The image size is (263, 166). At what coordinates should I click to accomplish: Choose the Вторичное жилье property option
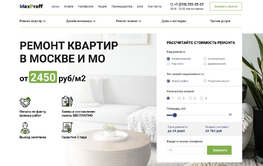(205, 81)
